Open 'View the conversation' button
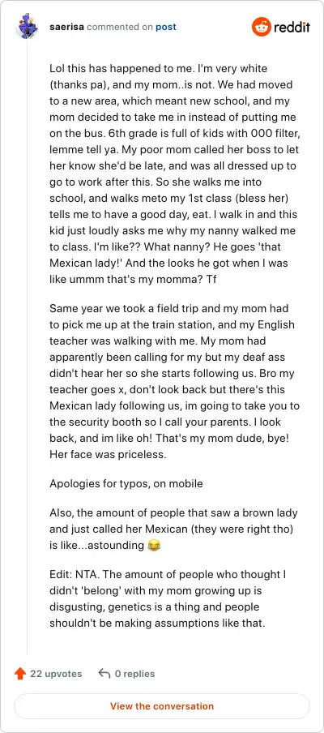 tap(162, 706)
